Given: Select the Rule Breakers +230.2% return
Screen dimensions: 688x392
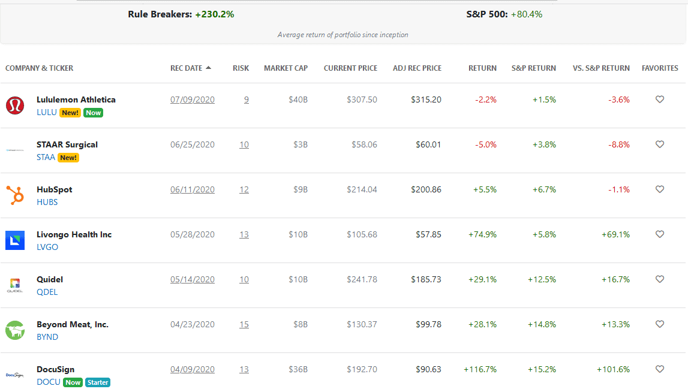Looking at the screenshot, I should pos(215,14).
